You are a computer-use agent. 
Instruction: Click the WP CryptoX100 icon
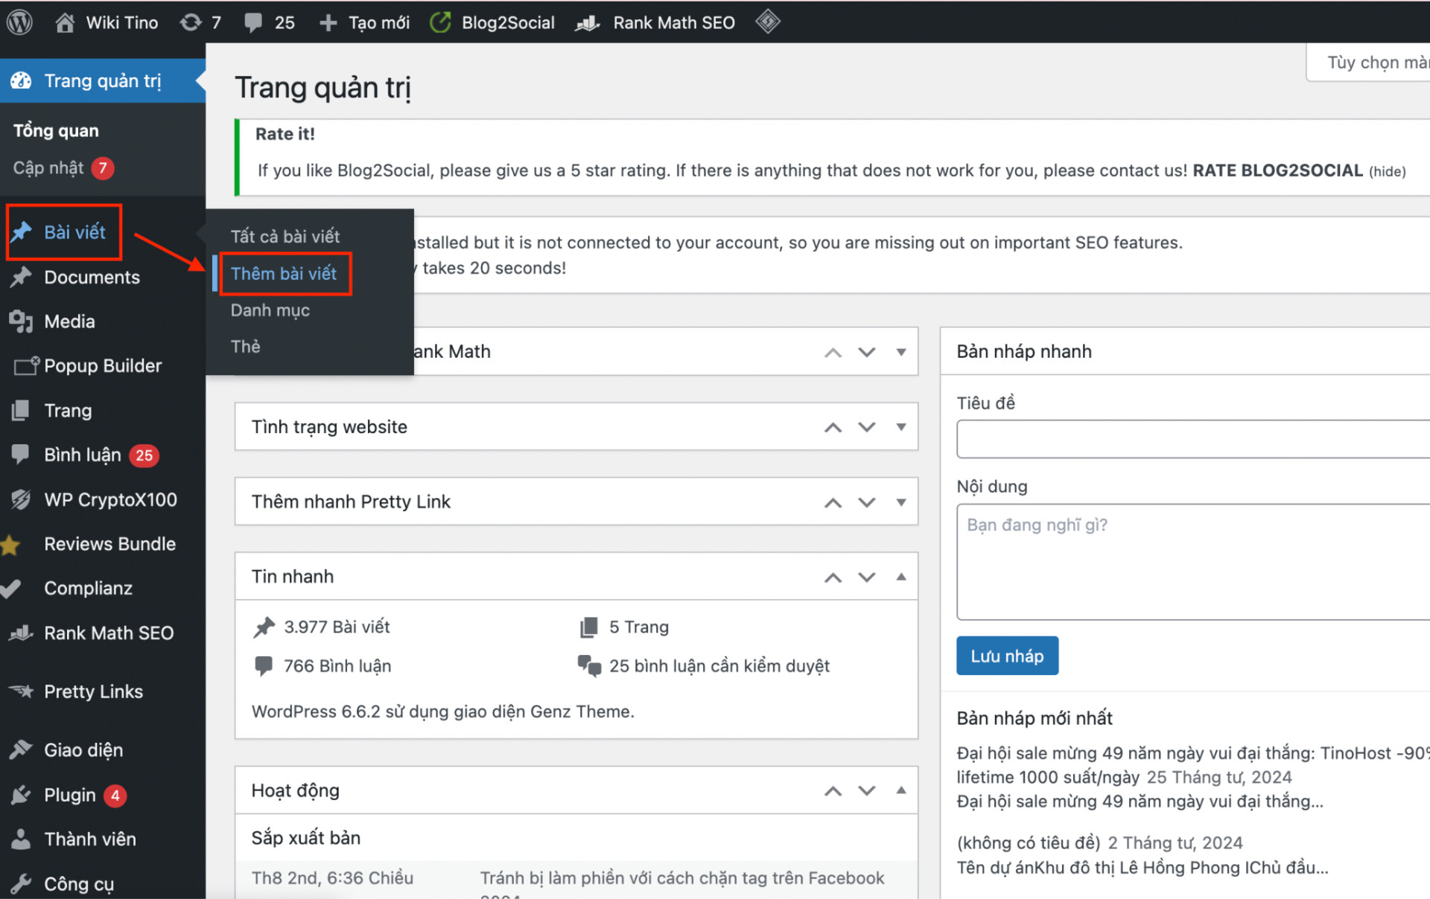(x=21, y=499)
